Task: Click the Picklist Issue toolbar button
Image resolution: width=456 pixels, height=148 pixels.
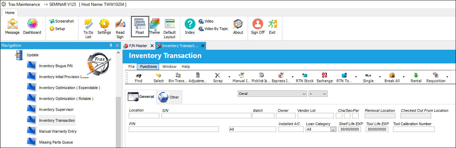Action: point(261,78)
